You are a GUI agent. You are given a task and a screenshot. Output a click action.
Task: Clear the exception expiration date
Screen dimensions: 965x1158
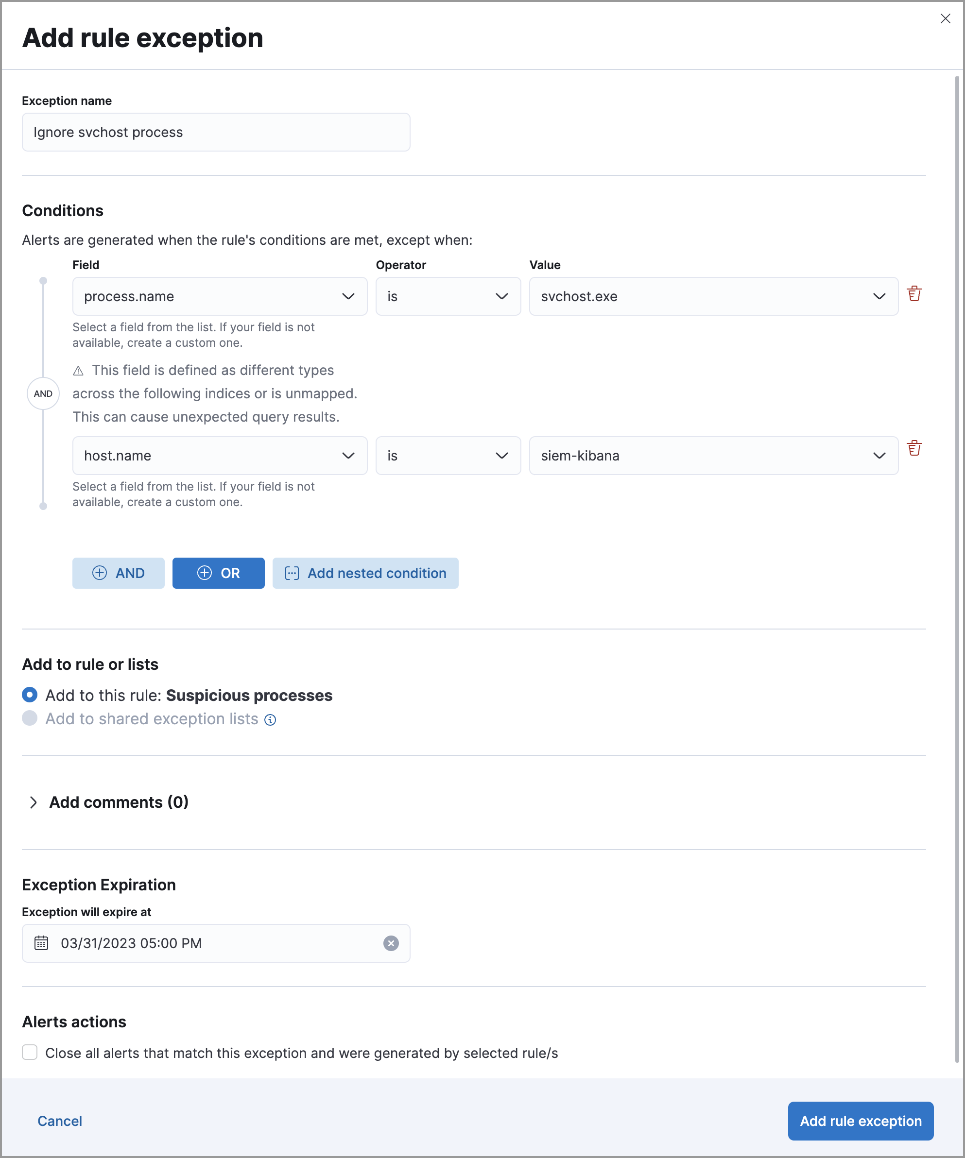pyautogui.click(x=391, y=943)
